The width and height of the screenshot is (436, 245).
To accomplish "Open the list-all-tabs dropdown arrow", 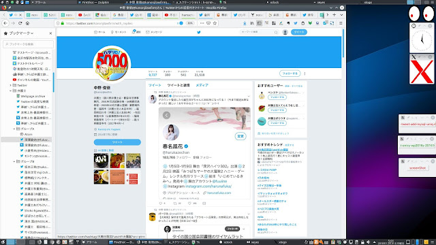I will 342,15.
